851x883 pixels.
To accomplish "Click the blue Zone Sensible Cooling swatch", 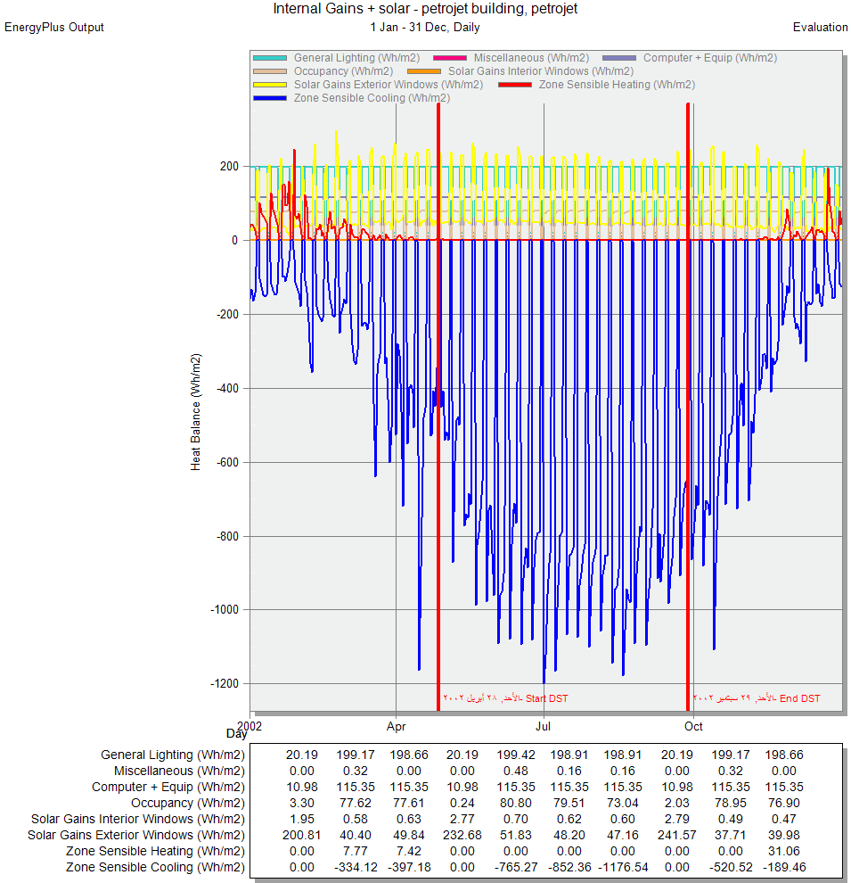I will click(271, 98).
